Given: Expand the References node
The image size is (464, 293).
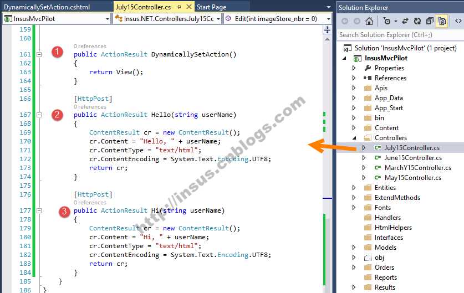Looking at the screenshot, I should 354,78.
